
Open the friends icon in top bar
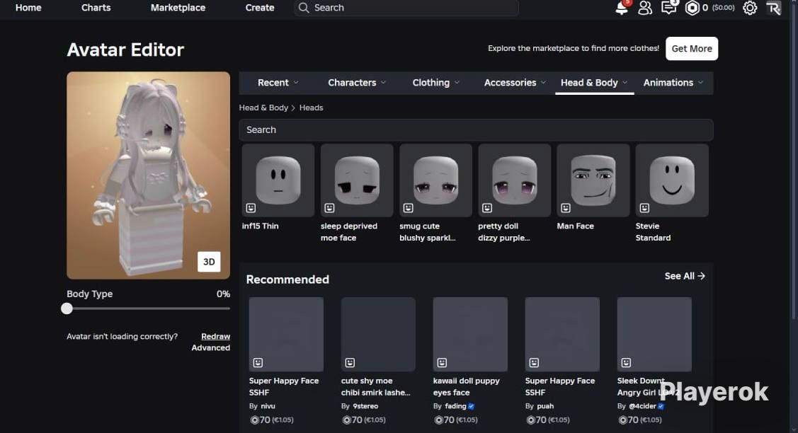[x=645, y=8]
